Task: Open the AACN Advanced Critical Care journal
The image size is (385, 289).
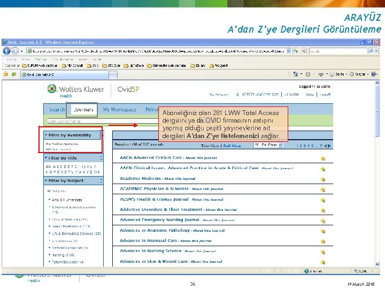Action: (x=151, y=158)
